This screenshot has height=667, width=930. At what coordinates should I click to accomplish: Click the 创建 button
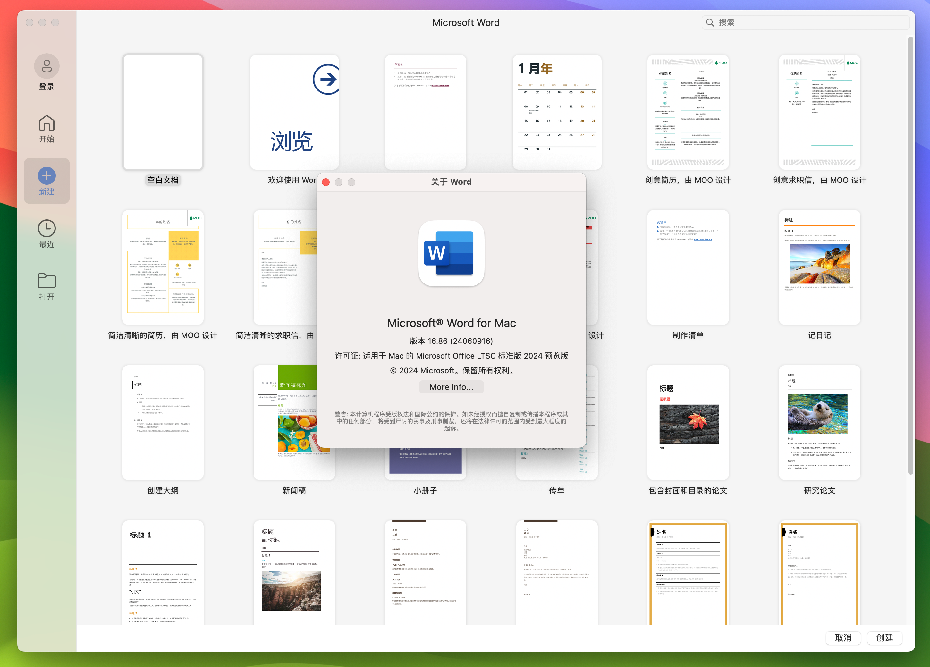[x=884, y=638]
